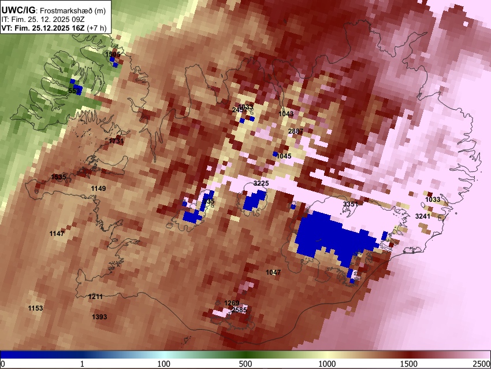This screenshot has width=491, height=369.
Task: Click the 1043 value label
Action: coord(286,114)
